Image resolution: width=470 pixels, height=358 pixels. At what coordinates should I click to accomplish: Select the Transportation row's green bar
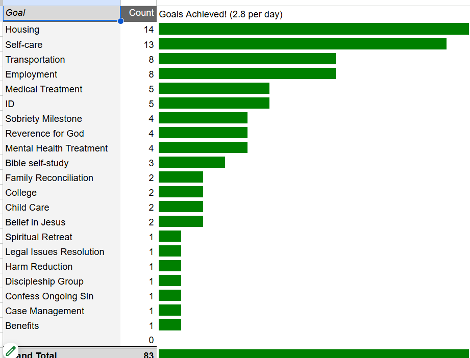[248, 59]
